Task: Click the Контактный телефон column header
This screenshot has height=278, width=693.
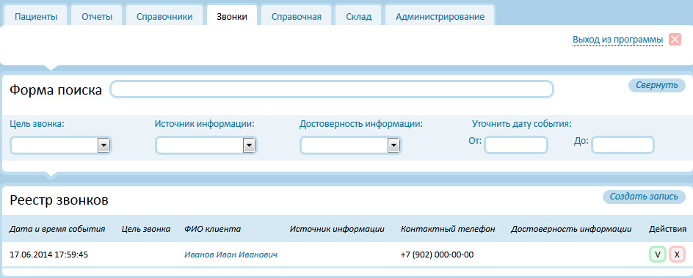Action: coord(448,229)
